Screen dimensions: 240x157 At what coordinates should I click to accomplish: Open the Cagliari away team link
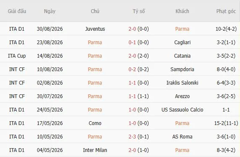(182, 43)
